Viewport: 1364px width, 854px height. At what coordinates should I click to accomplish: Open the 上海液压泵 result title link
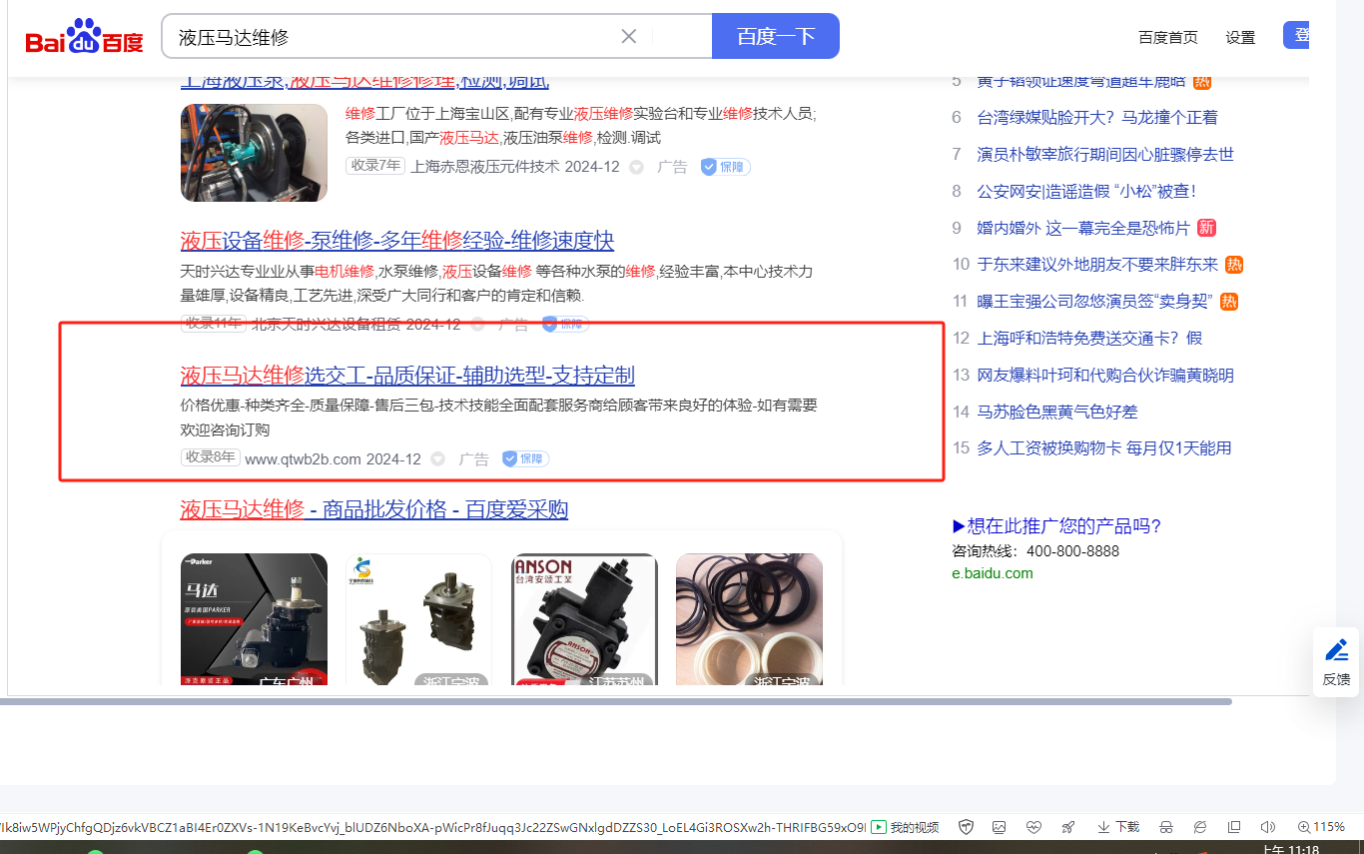click(x=364, y=82)
